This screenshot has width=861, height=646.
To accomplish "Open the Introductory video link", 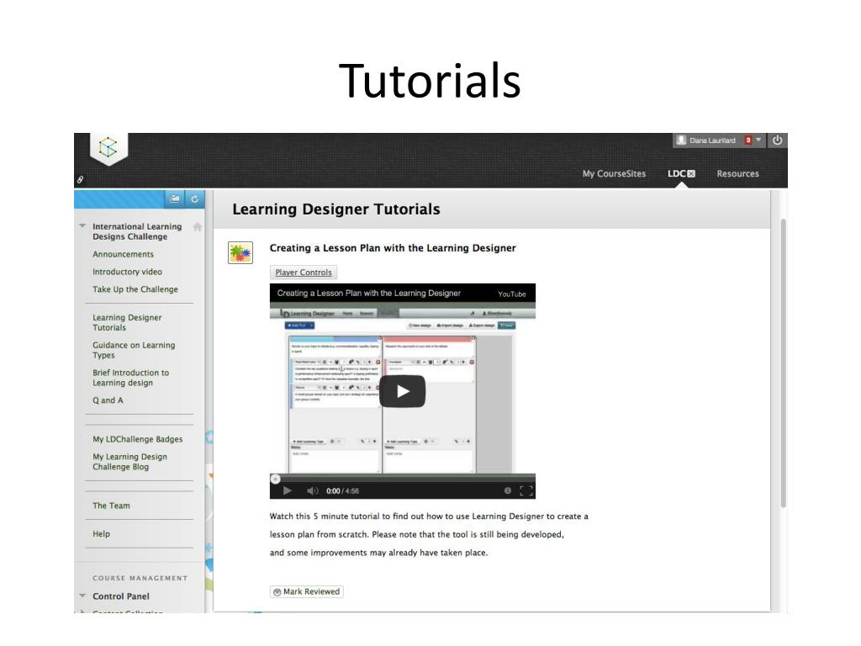I will pyautogui.click(x=128, y=272).
